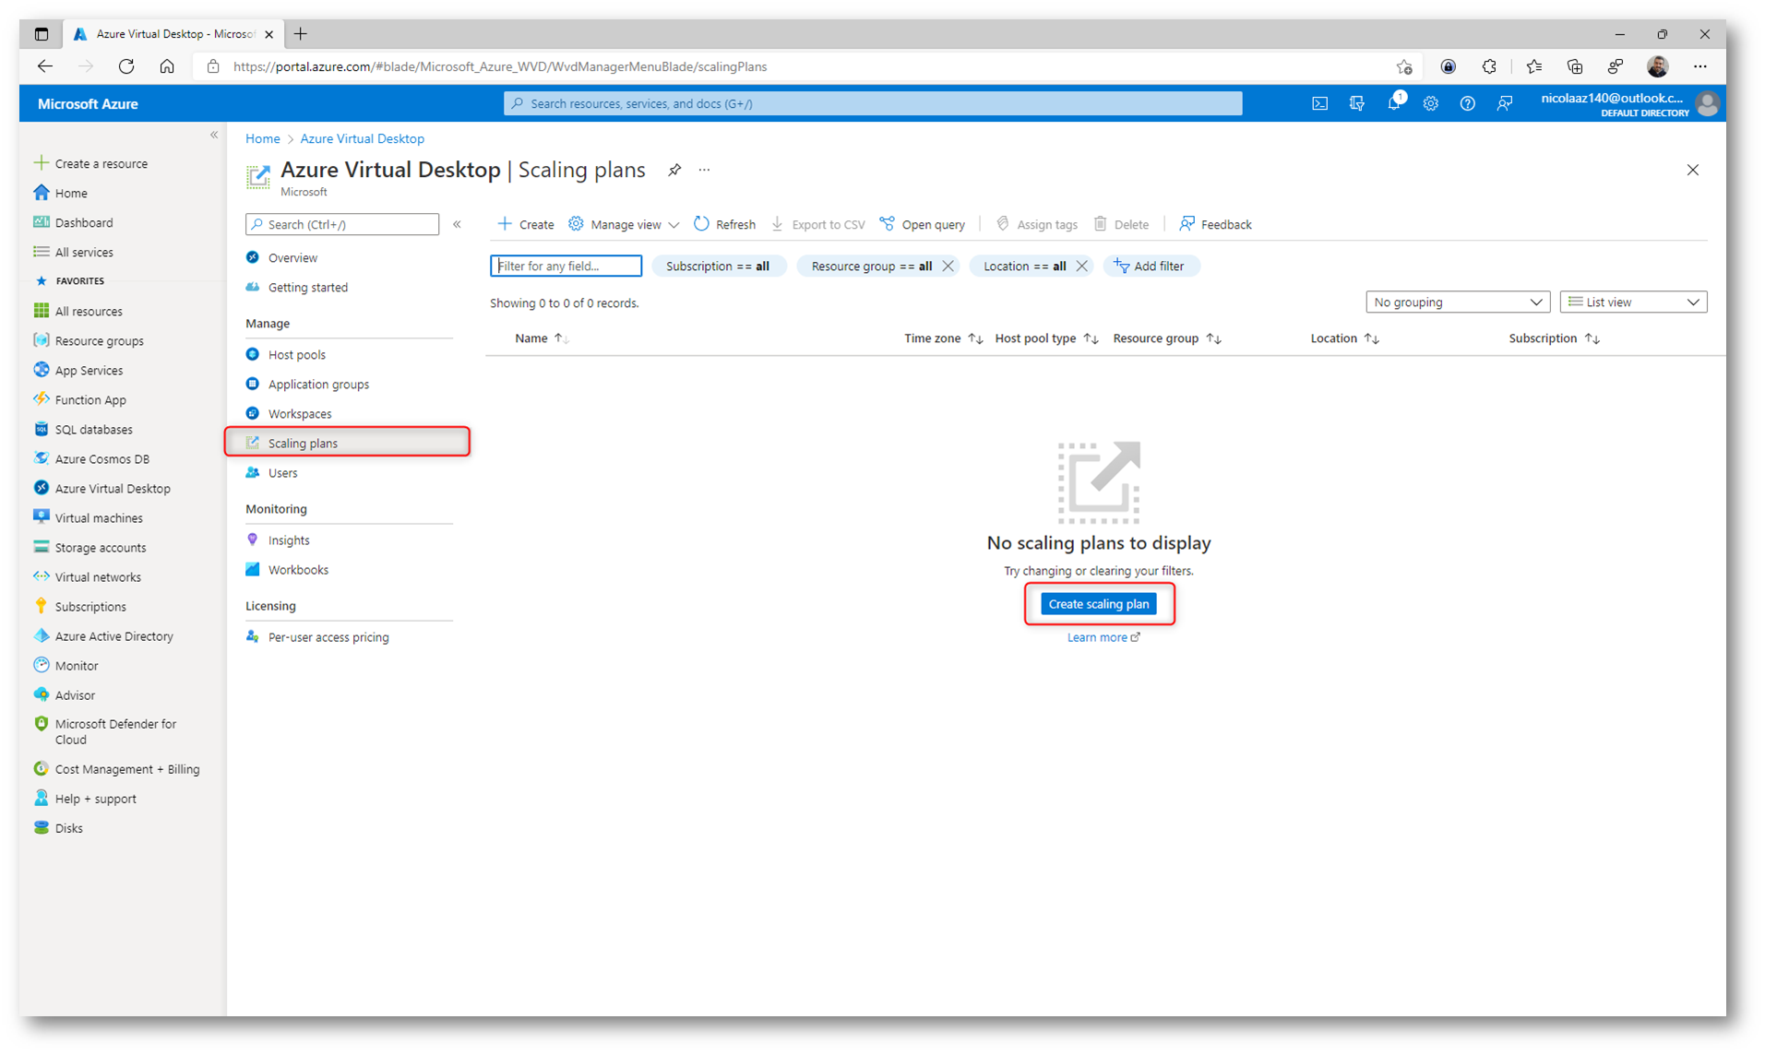Click the Create scaling plan button
This screenshot has height=1055, width=1765.
tap(1098, 604)
